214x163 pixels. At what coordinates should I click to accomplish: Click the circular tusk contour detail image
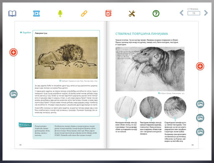click(126, 108)
